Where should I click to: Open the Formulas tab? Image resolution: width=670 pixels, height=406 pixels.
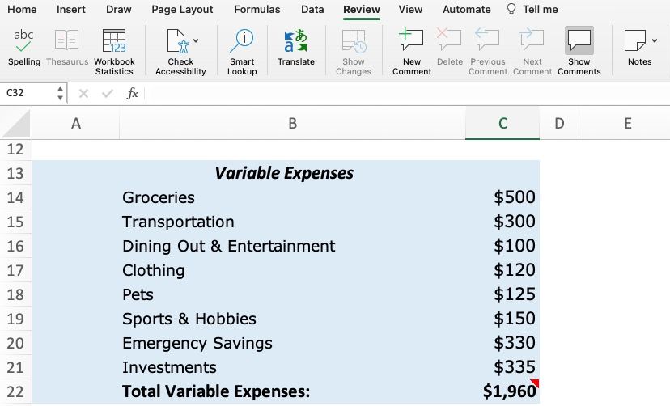point(257,10)
